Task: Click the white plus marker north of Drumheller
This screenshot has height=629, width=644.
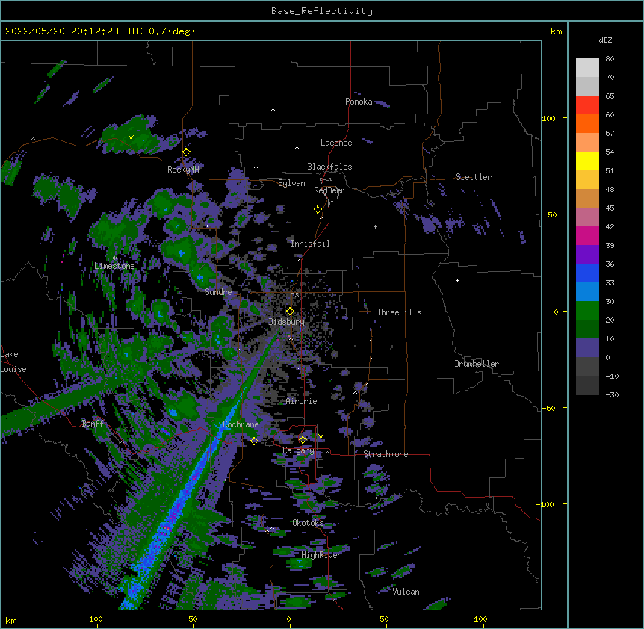Action: 457,280
